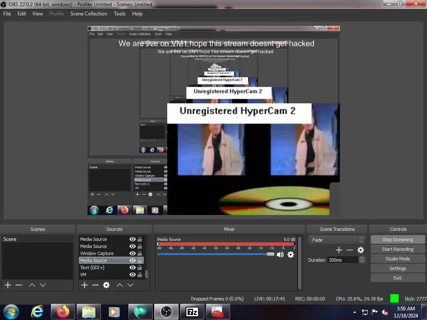Open the Scene Collection menu
The width and height of the screenshot is (427, 320).
pos(88,14)
